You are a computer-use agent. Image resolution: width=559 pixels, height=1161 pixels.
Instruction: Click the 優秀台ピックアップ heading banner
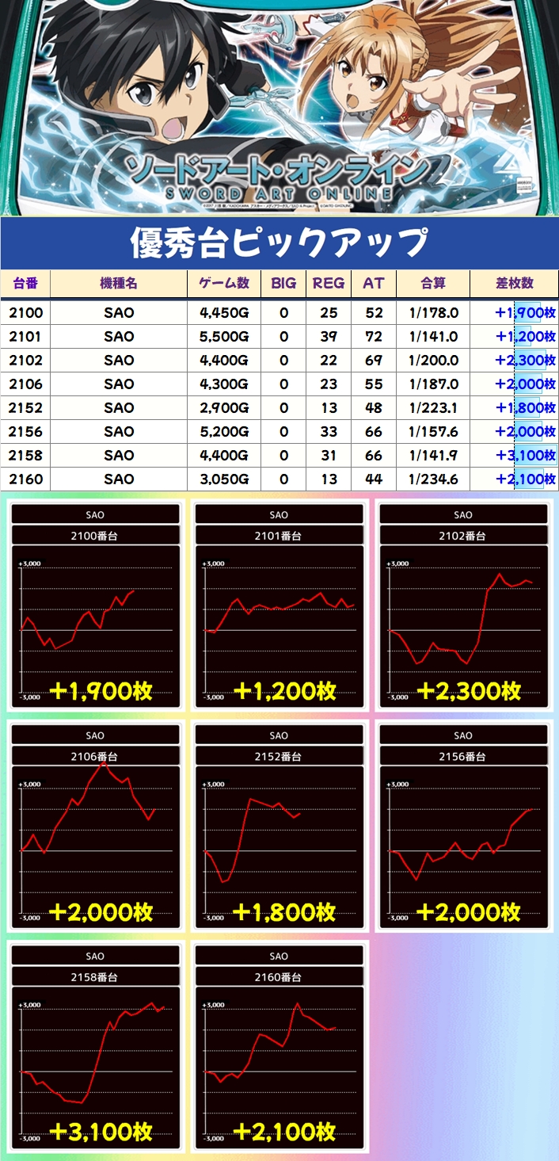(x=279, y=243)
